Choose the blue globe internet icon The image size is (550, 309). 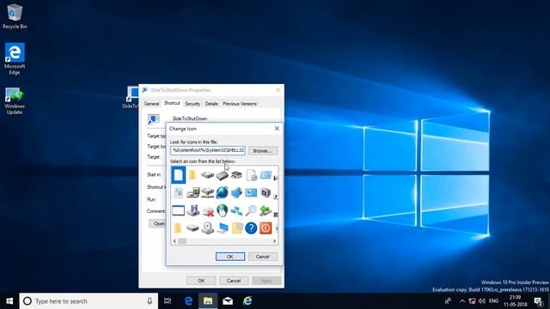pyautogui.click(x=222, y=192)
